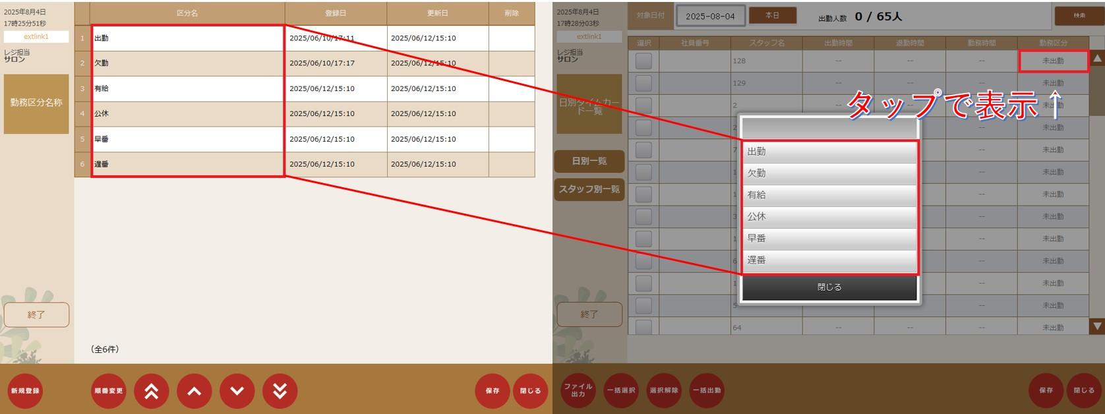Choose 有給 in the popup list
The height and width of the screenshot is (414, 1105).
pos(829,195)
